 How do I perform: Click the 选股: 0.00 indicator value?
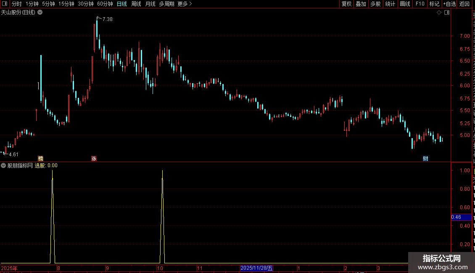(46, 165)
